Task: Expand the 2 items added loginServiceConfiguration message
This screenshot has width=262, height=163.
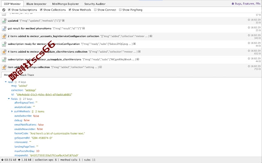Action: [x=151, y=36]
